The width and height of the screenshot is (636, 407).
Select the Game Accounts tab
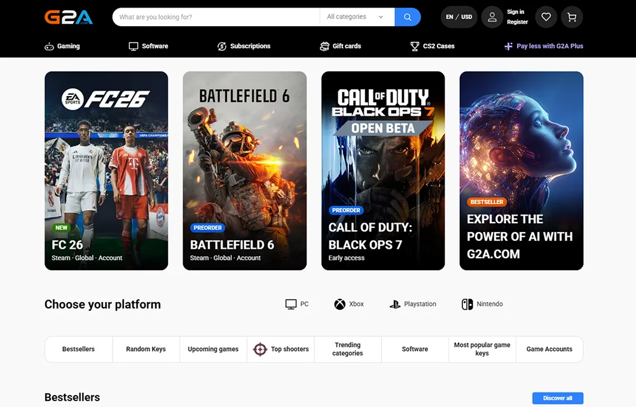coord(549,349)
